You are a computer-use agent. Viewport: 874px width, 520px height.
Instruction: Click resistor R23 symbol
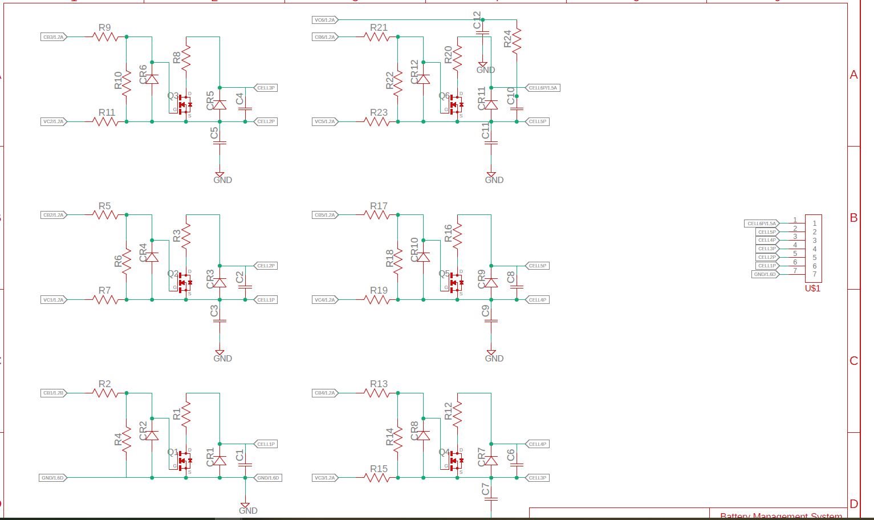click(376, 121)
